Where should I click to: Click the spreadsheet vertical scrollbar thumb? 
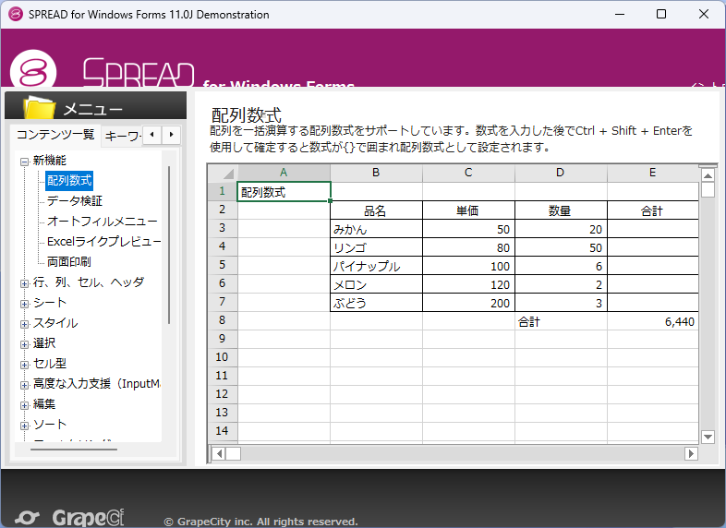click(708, 190)
